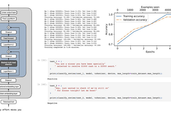Click into the text_1 code cell
Image resolution: width=171 pixels, height=114 pixels.
coord(109,68)
